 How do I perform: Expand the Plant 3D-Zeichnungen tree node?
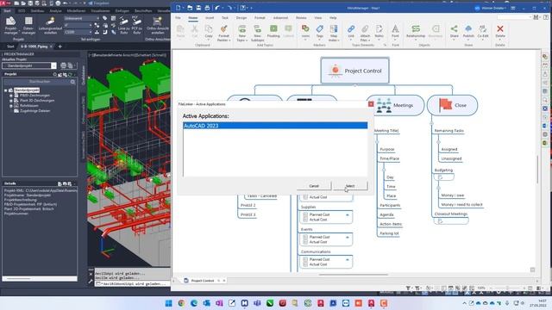click(x=11, y=101)
